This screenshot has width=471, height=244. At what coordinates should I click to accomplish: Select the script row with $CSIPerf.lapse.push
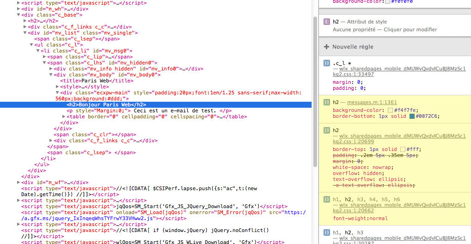point(139,192)
